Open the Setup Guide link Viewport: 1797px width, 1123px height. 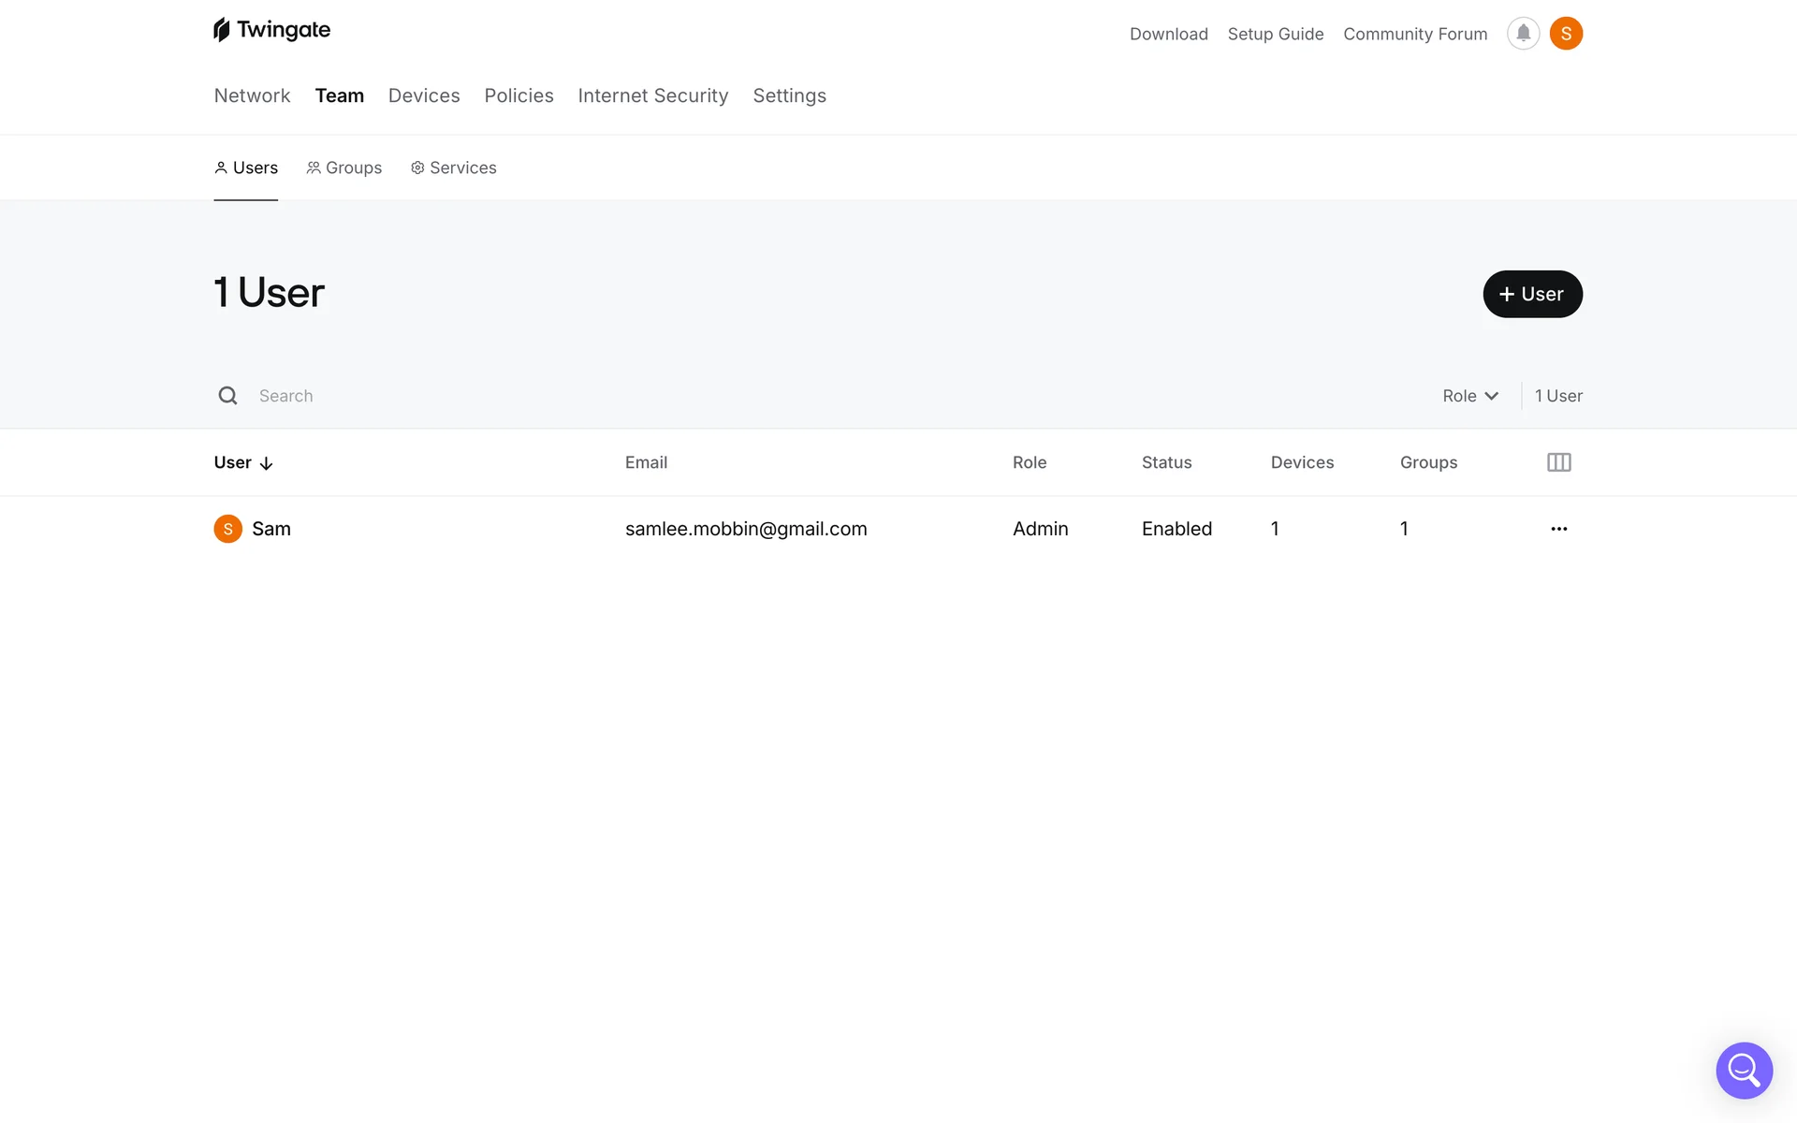[x=1275, y=34]
